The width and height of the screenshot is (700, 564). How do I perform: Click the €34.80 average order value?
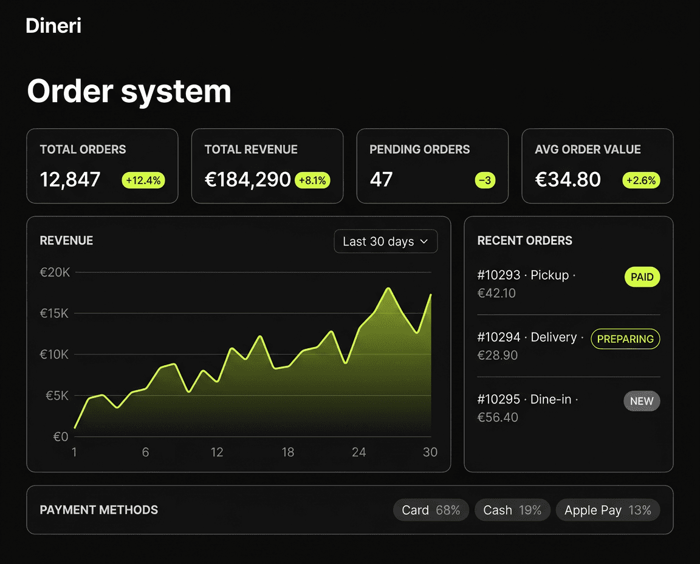(568, 179)
